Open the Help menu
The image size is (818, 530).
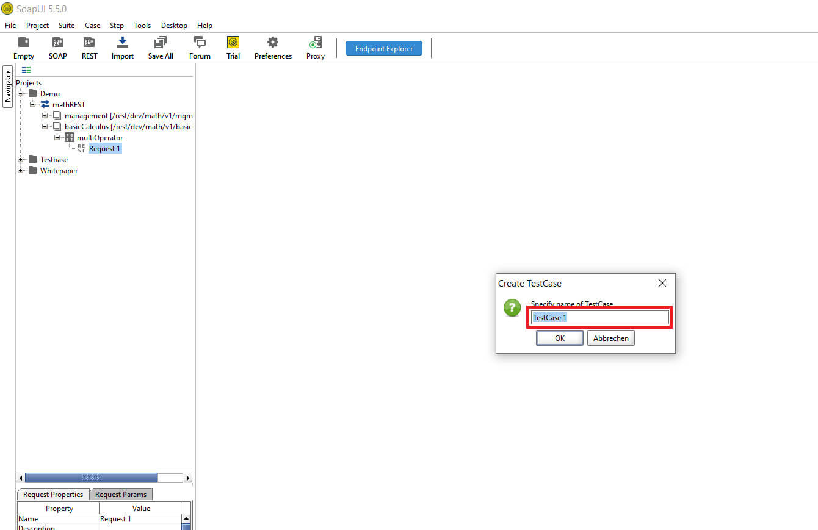click(204, 26)
